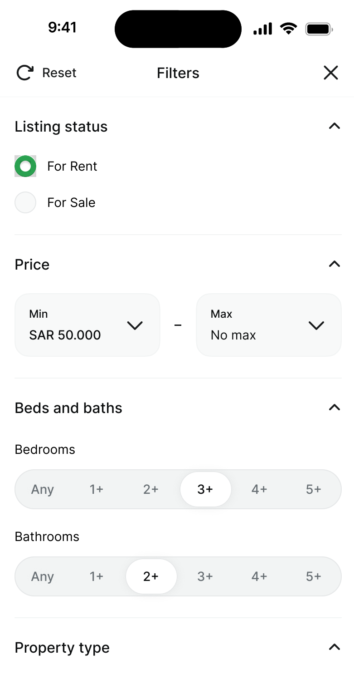Collapse the Beds and baths section

pyautogui.click(x=334, y=408)
